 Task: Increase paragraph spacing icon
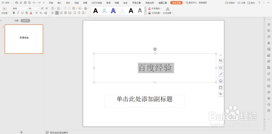point(75,13)
